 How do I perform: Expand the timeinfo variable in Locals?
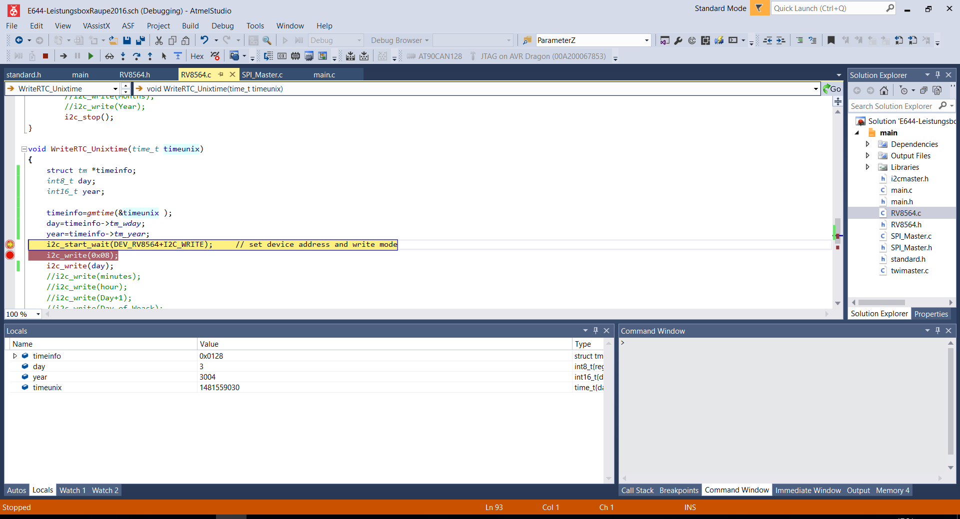(x=15, y=356)
